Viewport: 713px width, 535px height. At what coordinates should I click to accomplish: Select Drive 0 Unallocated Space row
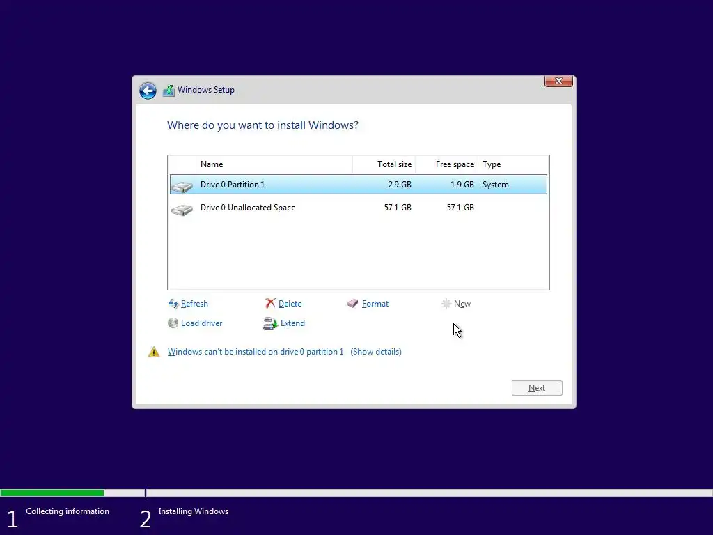(x=359, y=208)
